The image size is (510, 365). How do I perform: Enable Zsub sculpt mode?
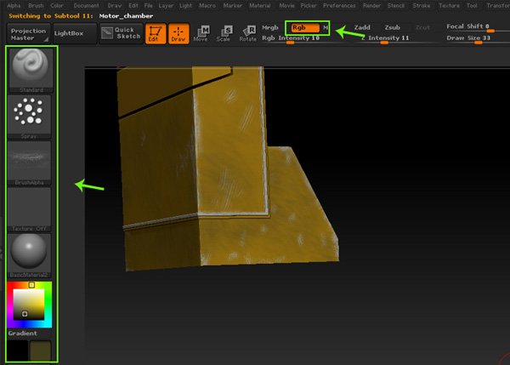392,28
